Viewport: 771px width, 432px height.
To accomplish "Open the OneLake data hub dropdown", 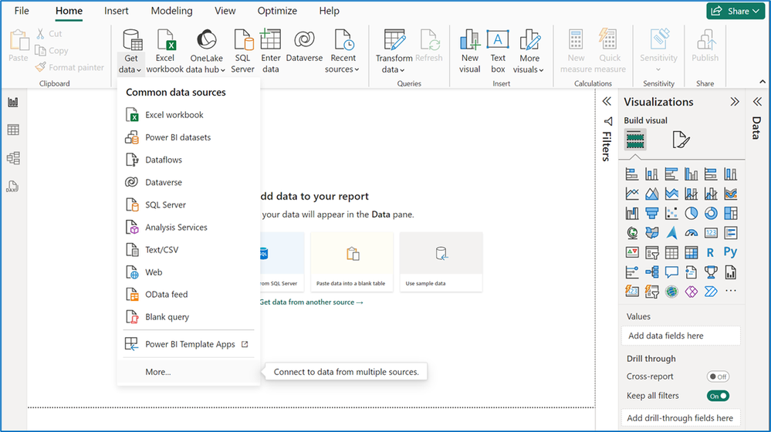I will pos(206,51).
